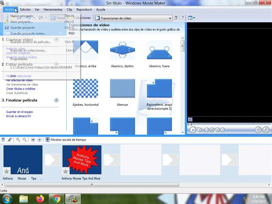
Task: Click the Ver efectos de vídeo link
Action: coord(19,80)
